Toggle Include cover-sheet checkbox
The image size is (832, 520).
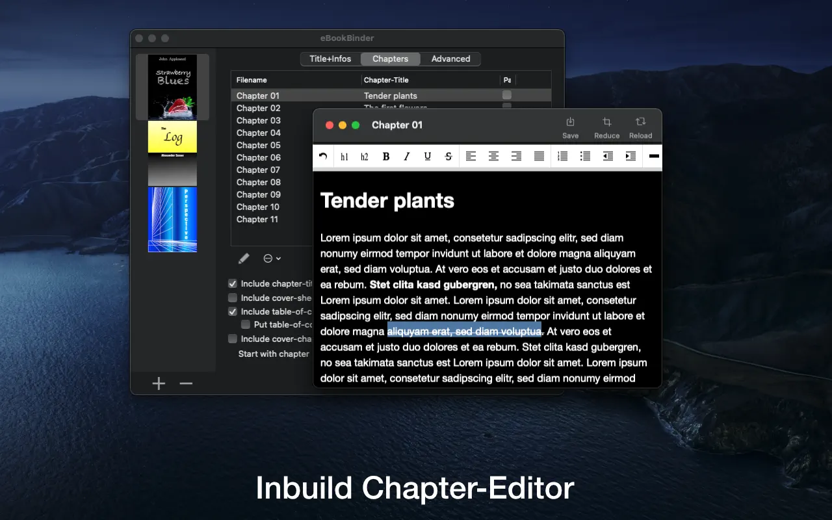[x=233, y=298]
